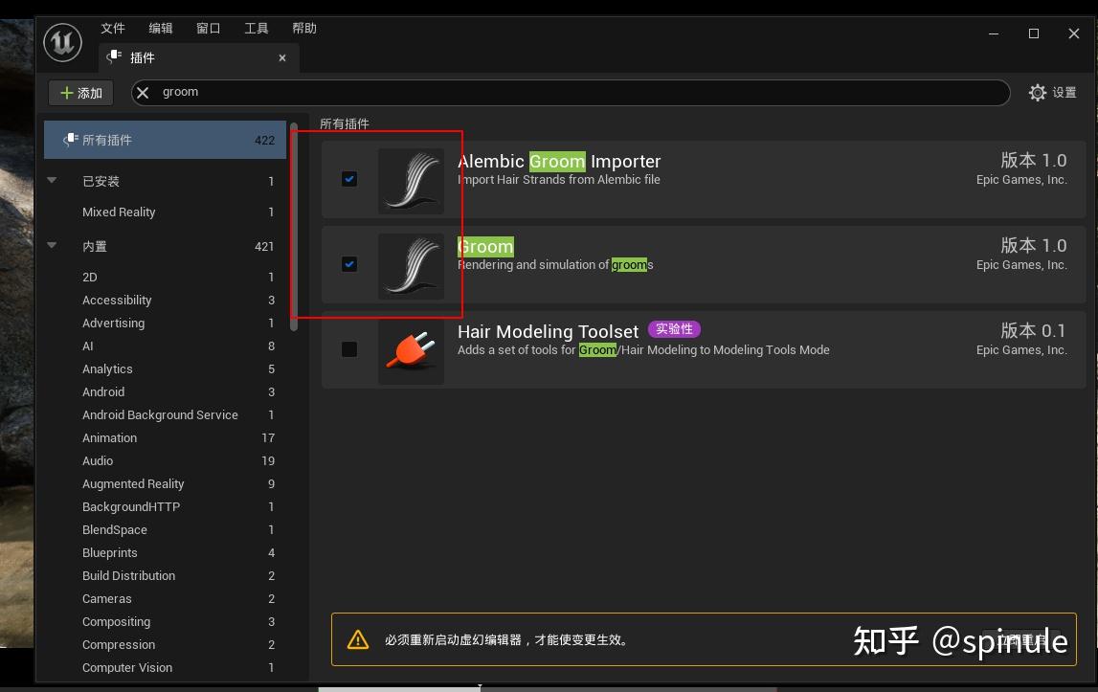The image size is (1098, 692).
Task: Disable the Alembic Groom Importer plugin checkbox
Action: 349,179
